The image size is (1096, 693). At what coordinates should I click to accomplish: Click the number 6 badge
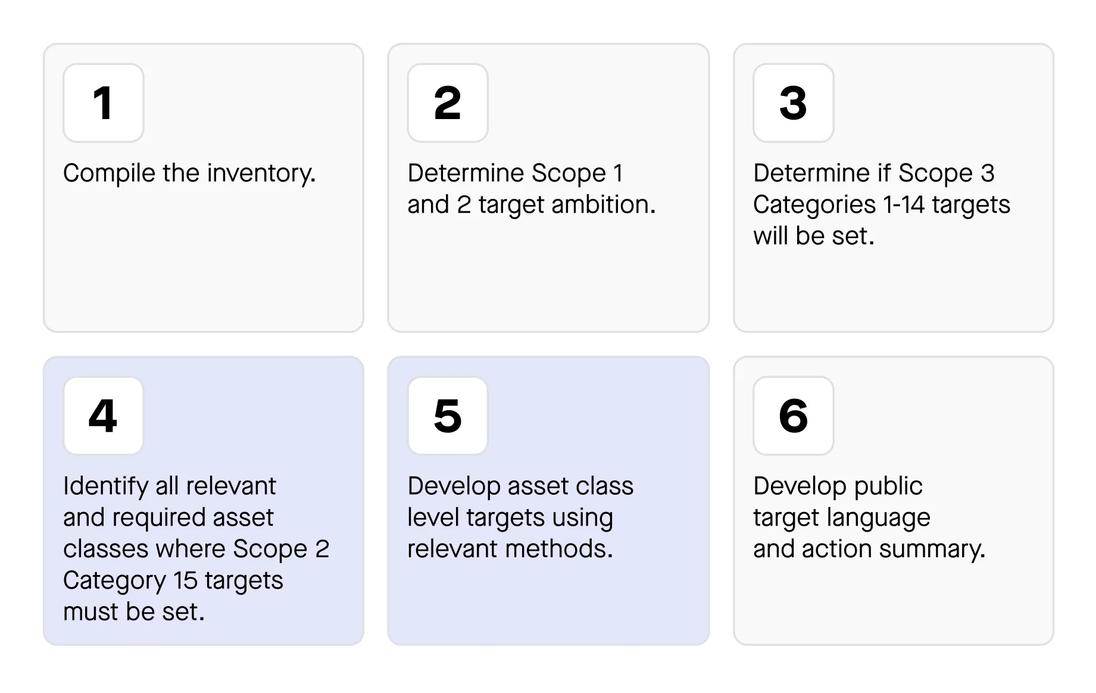pyautogui.click(x=793, y=416)
